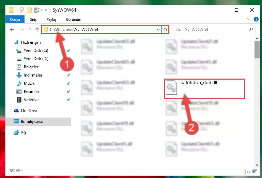Go forward with the right arrow
The height and width of the screenshot is (178, 262).
point(22,29)
